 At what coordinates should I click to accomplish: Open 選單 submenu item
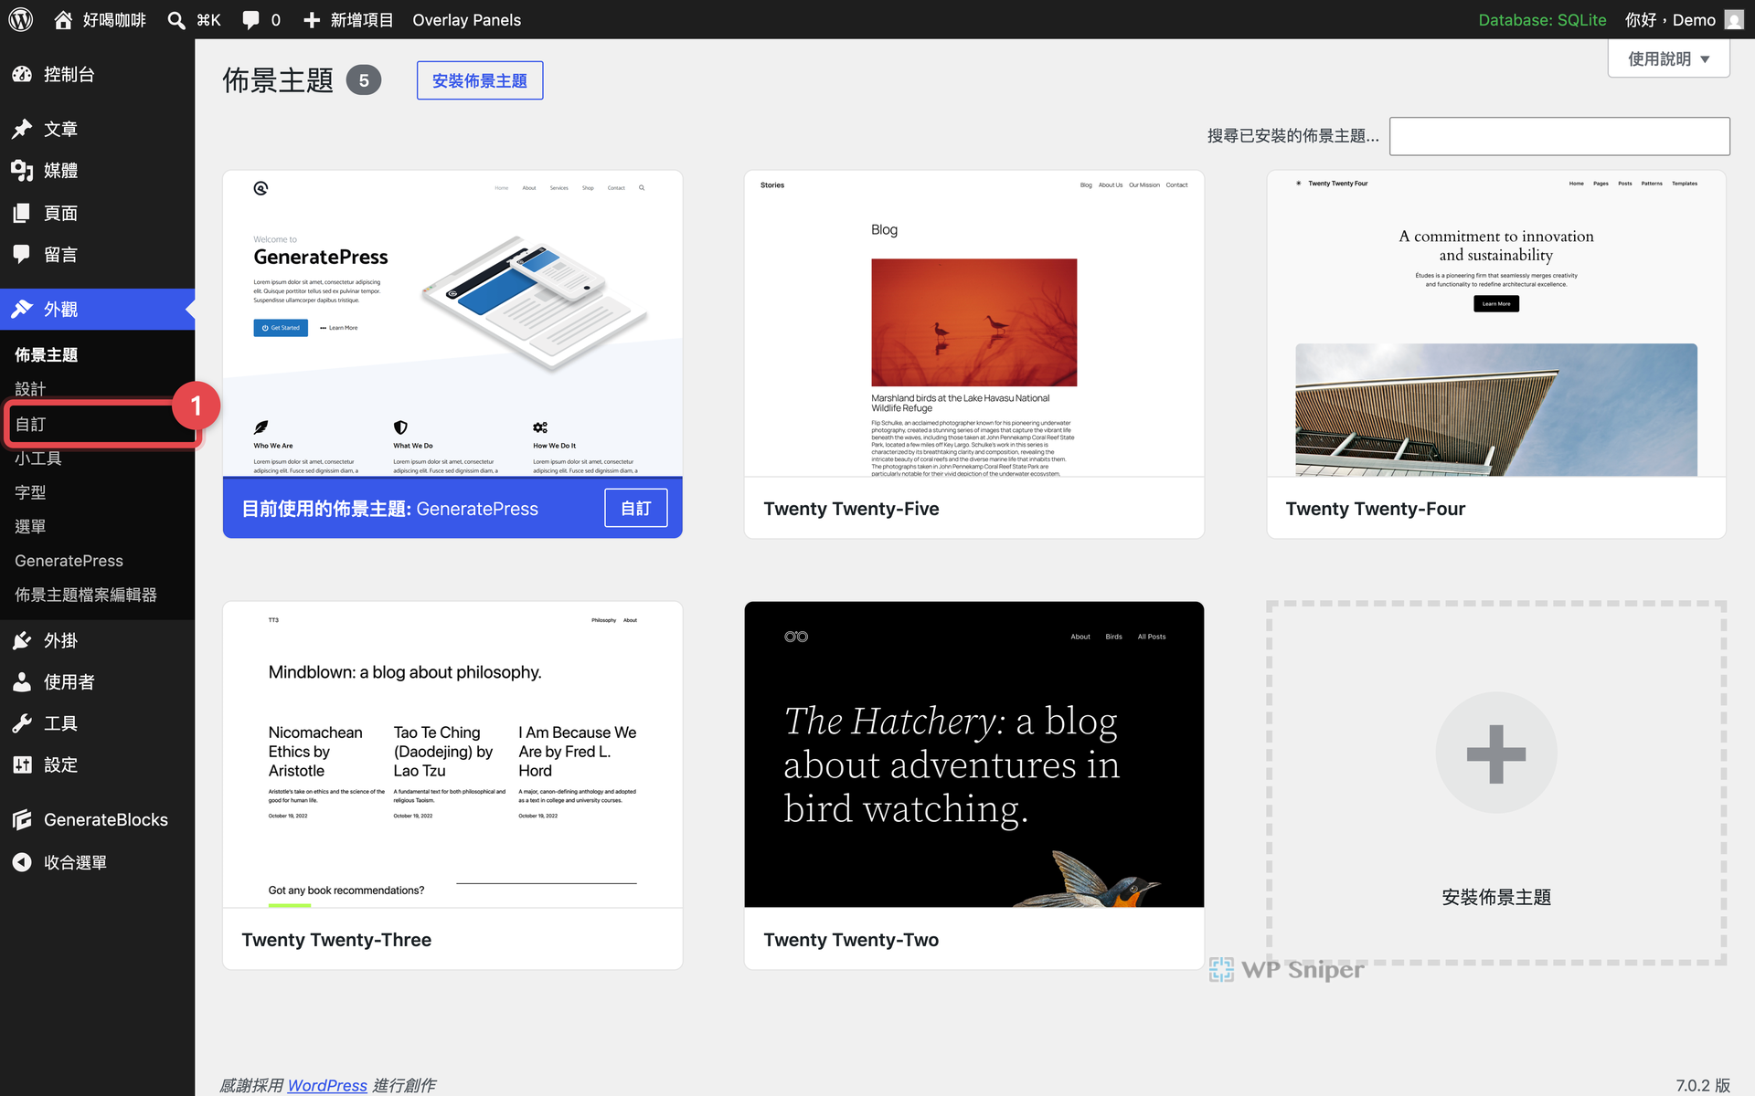[x=30, y=527]
